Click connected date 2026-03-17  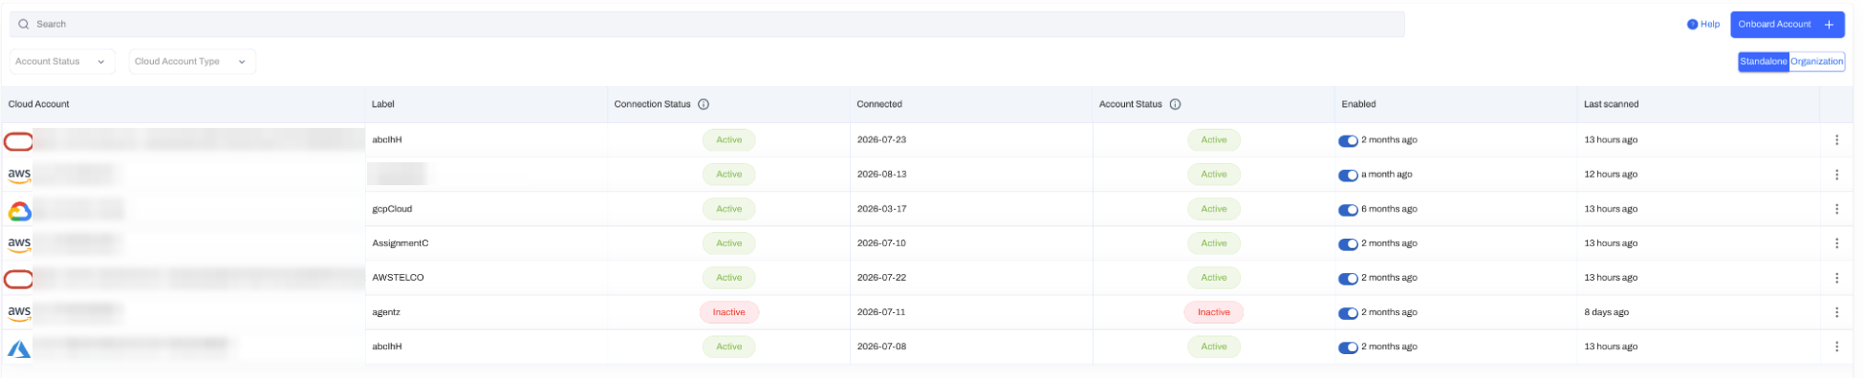[x=881, y=209]
